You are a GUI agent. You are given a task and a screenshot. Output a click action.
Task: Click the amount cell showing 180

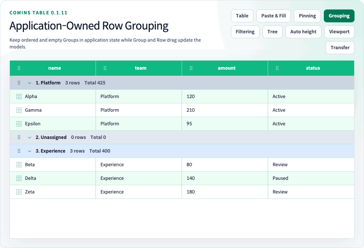coord(225,192)
